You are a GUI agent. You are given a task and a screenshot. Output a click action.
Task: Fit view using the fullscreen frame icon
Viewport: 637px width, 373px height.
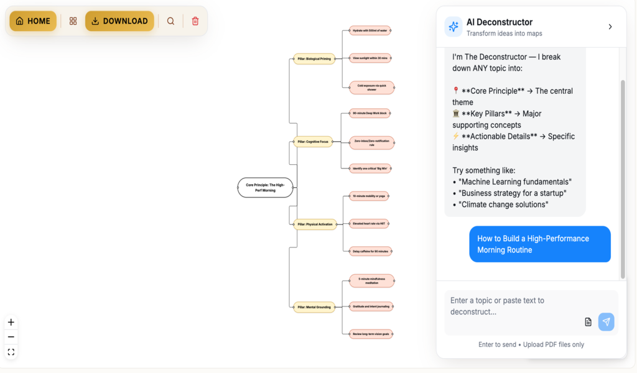click(x=11, y=352)
